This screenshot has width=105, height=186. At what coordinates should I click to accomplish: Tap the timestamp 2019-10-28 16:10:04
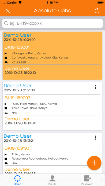20,123
